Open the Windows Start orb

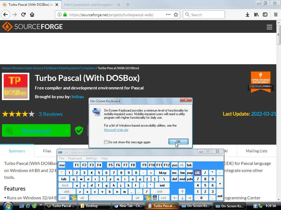[8, 206]
